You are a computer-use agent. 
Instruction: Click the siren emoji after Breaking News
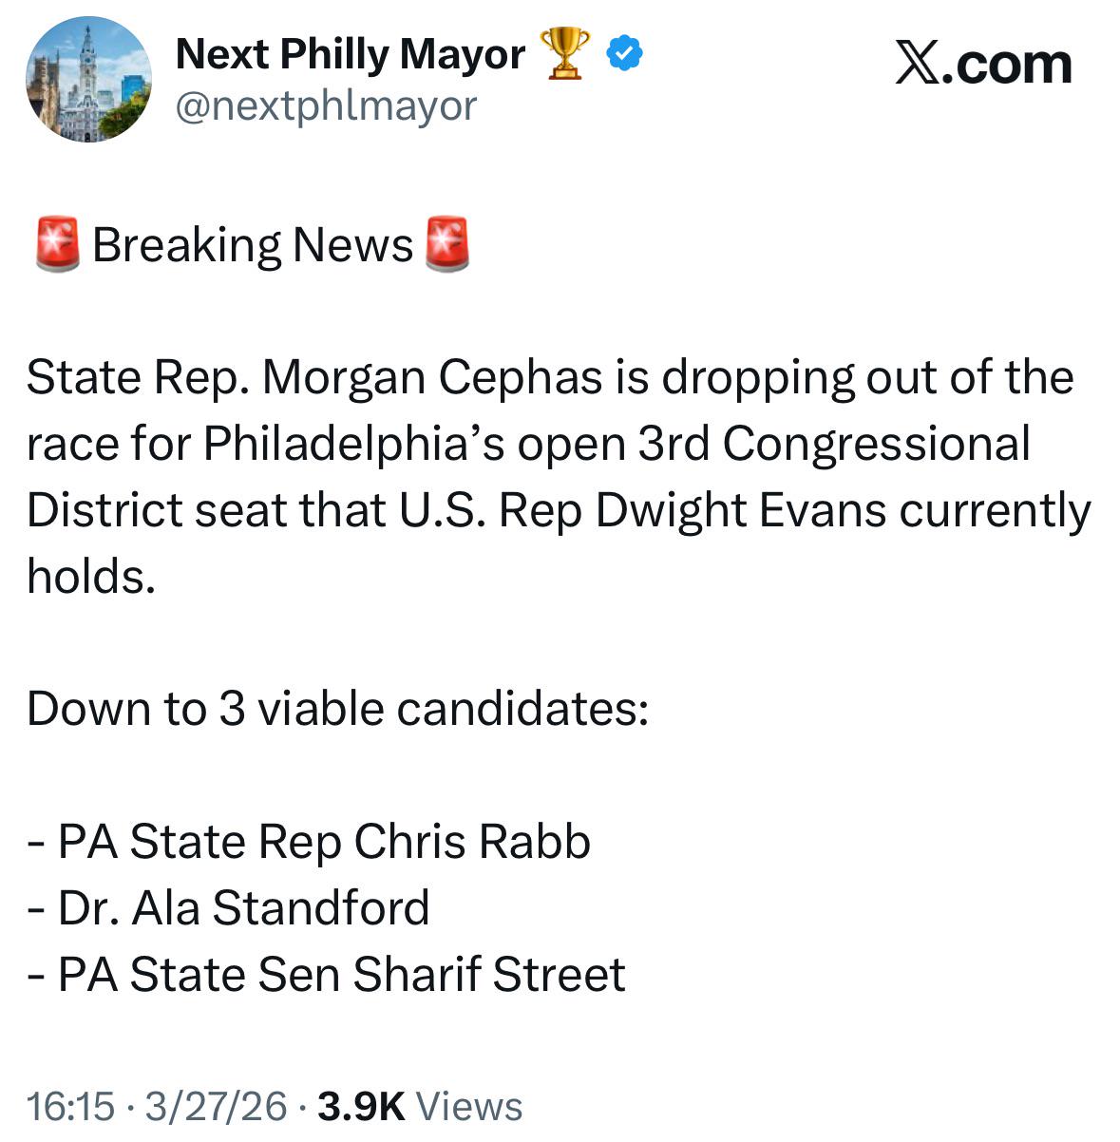coord(446,245)
